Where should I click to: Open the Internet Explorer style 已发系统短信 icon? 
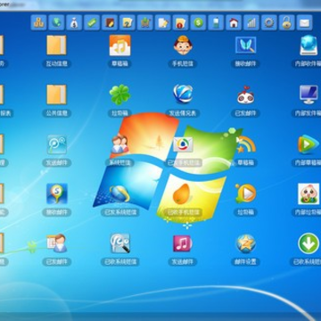[x=119, y=193]
